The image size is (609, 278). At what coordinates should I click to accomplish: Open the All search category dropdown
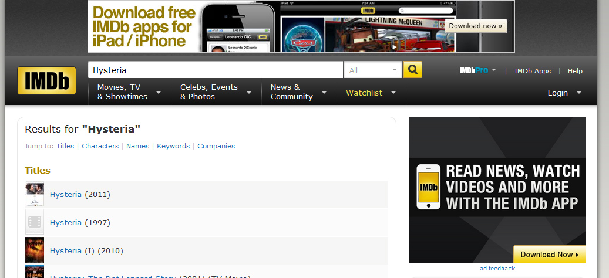tap(373, 70)
